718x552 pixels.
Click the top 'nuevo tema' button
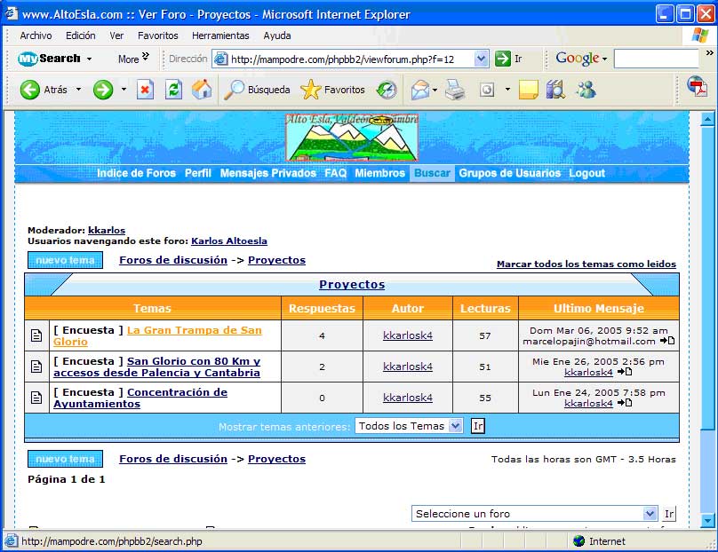click(65, 260)
